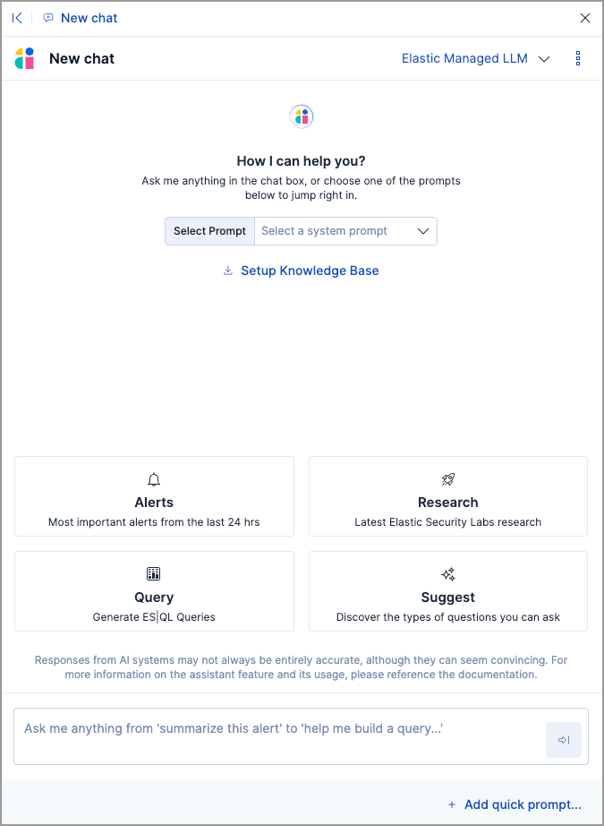Click the Elastic AI Assistant logo in header
The height and width of the screenshot is (826, 604).
(x=24, y=58)
